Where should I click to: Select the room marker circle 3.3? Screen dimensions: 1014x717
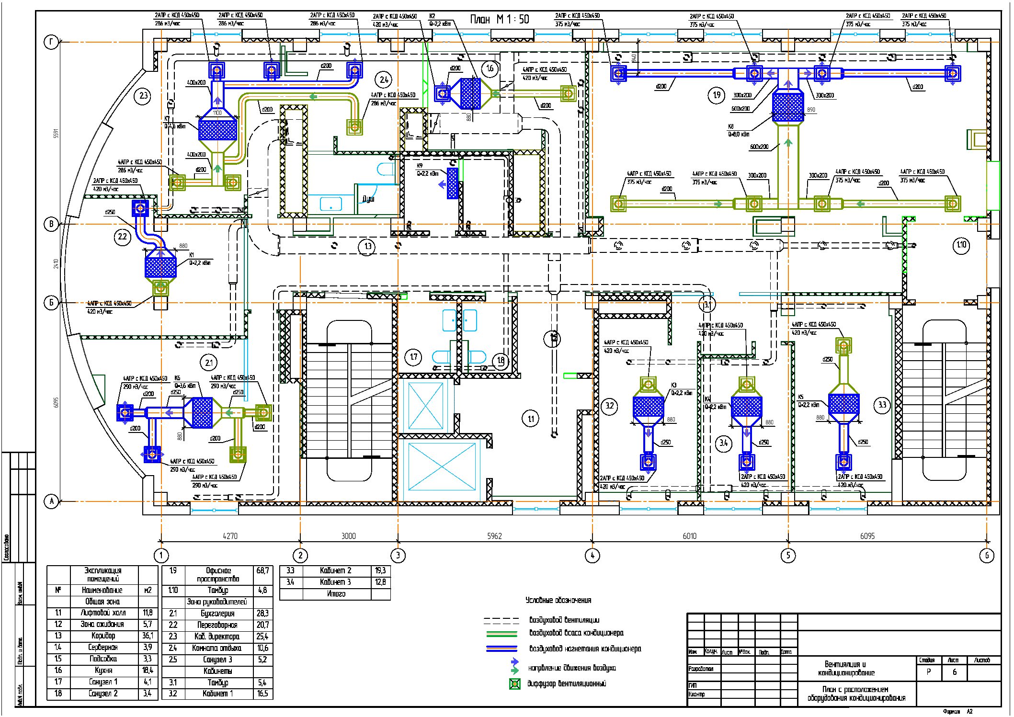click(x=882, y=405)
